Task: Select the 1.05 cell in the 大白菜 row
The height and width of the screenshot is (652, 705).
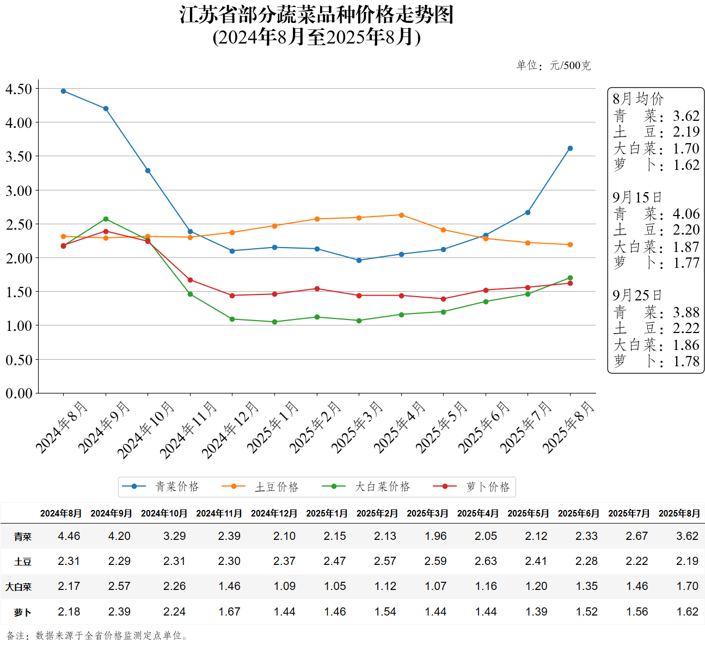Action: (x=335, y=586)
